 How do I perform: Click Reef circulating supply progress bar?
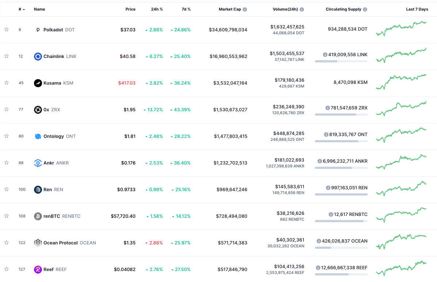point(341,274)
